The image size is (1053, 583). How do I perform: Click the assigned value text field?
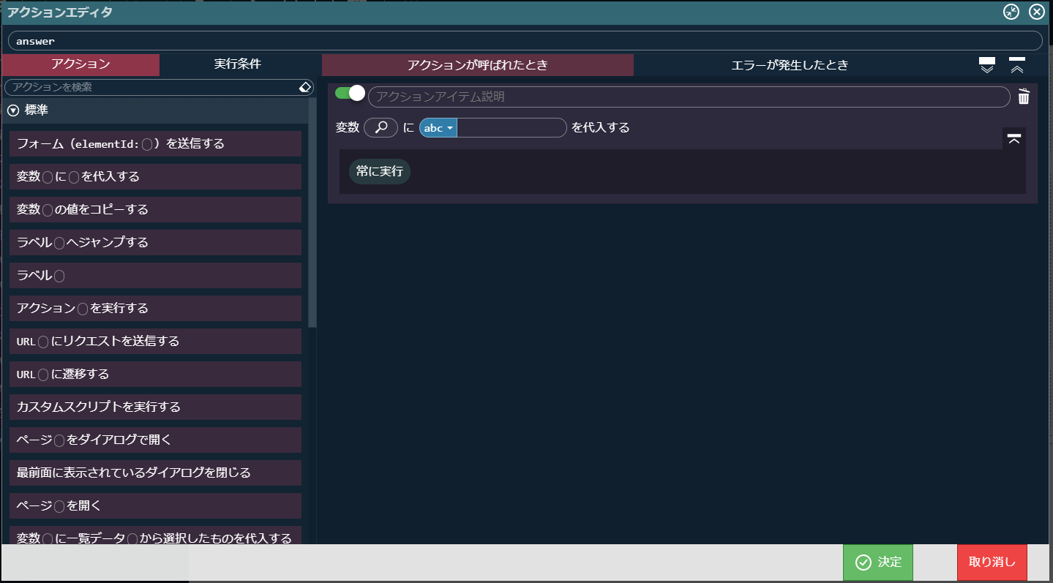pyautogui.click(x=511, y=128)
